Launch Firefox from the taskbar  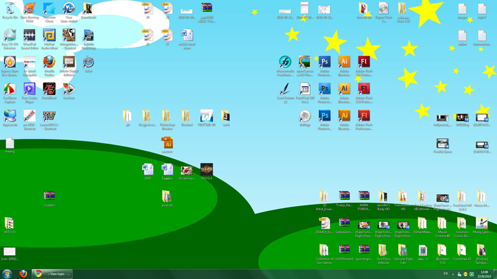[x=23, y=274]
